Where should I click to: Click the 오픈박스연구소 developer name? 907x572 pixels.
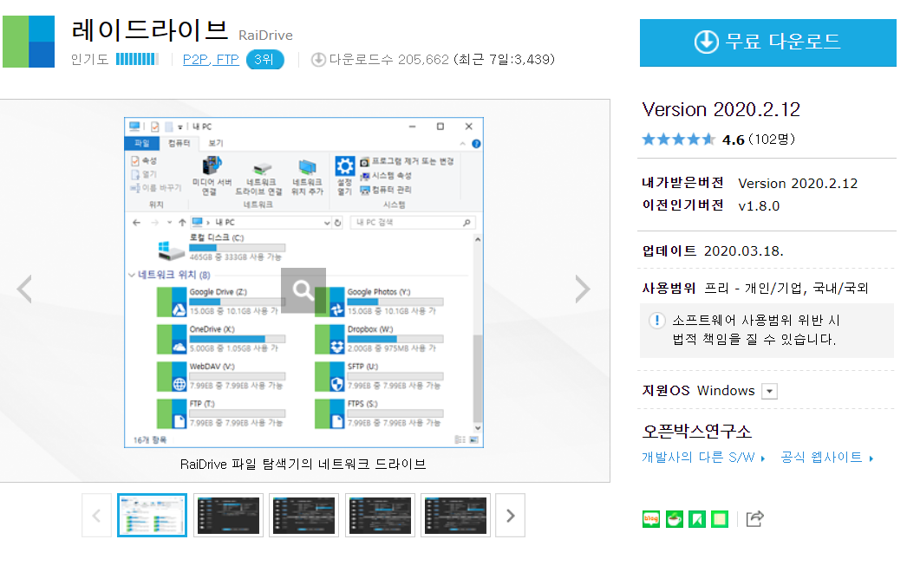tap(697, 432)
